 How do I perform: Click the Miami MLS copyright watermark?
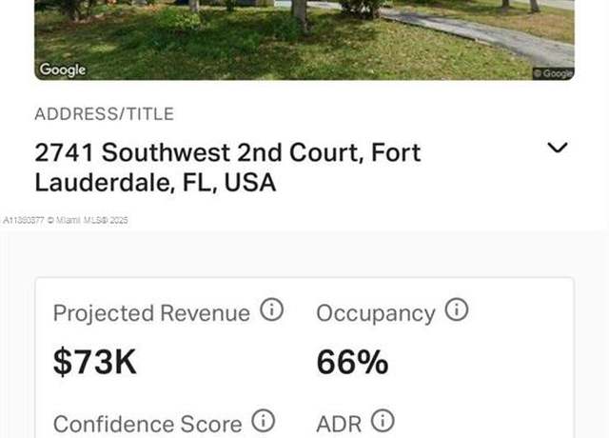pos(66,220)
